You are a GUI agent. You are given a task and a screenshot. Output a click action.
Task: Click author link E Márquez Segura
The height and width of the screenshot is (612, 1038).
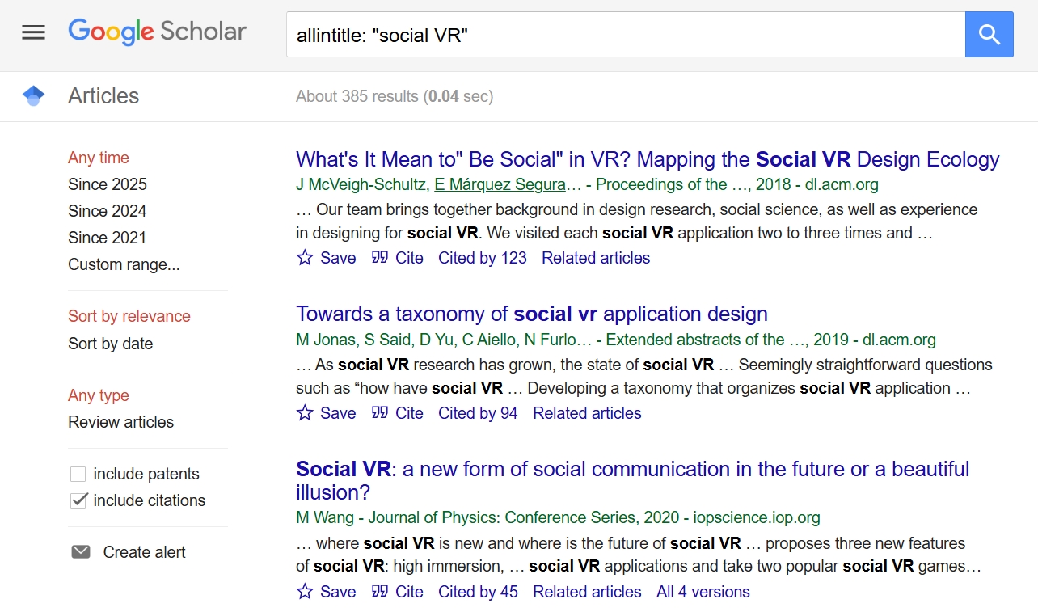500,184
